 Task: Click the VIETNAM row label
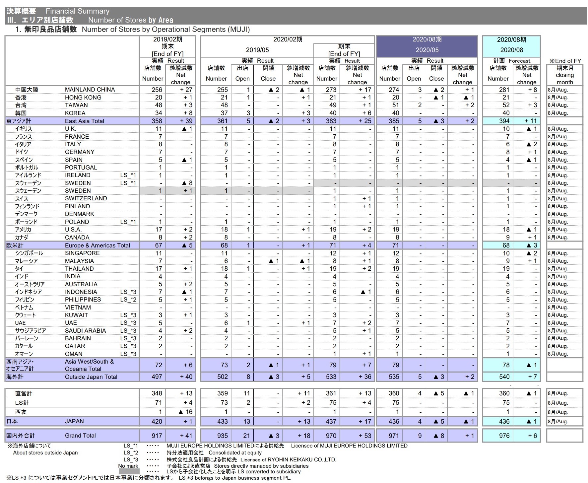tap(78, 308)
